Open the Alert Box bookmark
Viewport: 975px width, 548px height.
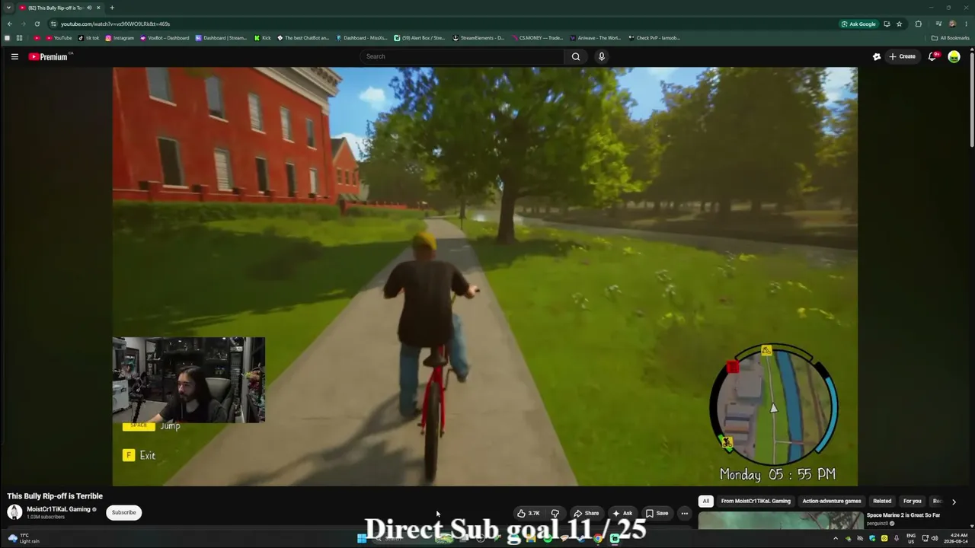tap(419, 37)
